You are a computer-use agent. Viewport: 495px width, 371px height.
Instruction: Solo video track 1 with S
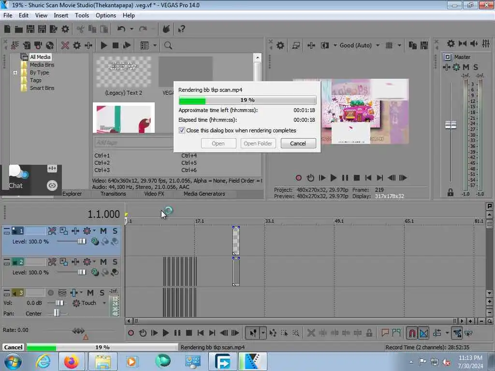tap(115, 231)
